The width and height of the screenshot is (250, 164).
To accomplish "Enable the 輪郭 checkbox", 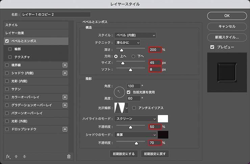I will pyautogui.click(x=10, y=49).
